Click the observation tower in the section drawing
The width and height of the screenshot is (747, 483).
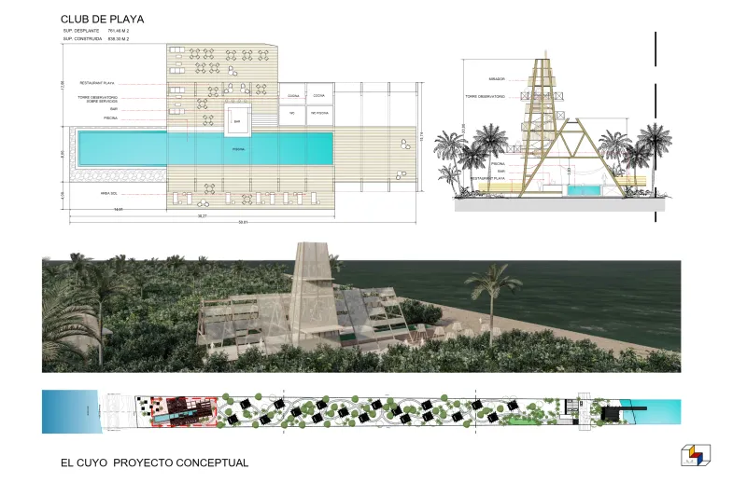tap(543, 121)
